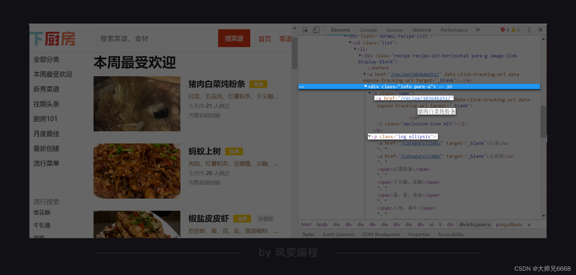Select the body breadcrumb

[x=322, y=224]
